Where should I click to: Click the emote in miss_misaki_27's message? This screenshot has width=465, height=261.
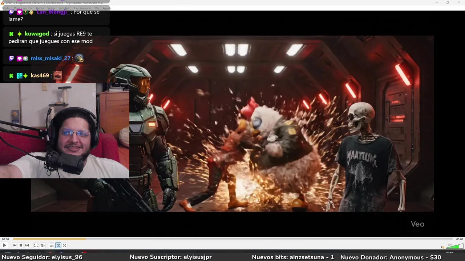(x=79, y=58)
